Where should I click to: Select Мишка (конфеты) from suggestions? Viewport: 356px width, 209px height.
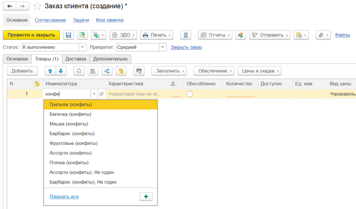(100, 124)
